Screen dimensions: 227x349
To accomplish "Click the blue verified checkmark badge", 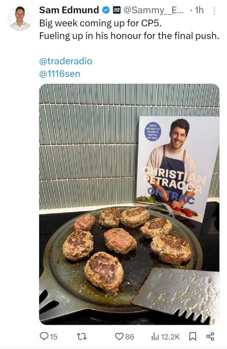I will tap(106, 10).
